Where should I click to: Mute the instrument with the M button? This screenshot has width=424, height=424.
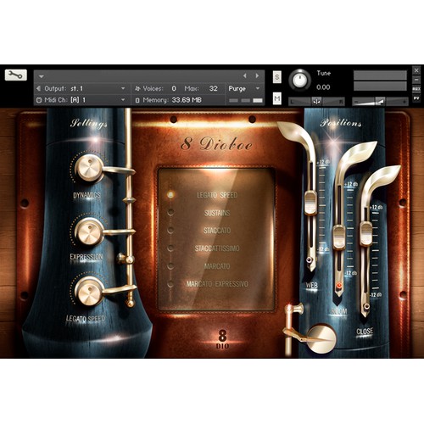[277, 98]
